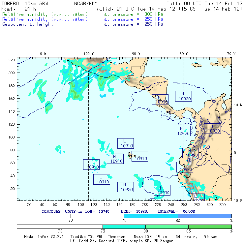Click the 'Model Info: V3.3.1' text

pyautogui.click(x=44, y=237)
